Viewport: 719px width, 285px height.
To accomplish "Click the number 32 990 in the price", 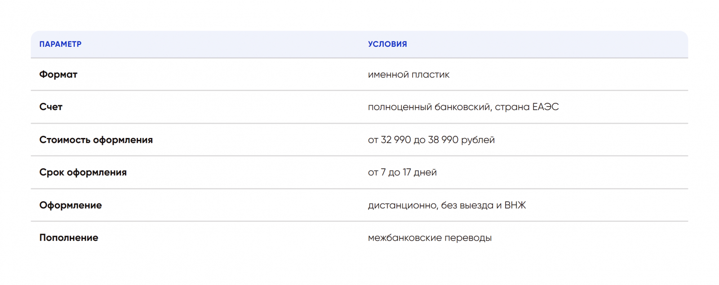I will (x=396, y=140).
